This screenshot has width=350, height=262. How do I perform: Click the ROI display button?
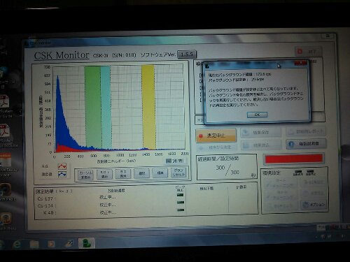[x=104, y=174]
